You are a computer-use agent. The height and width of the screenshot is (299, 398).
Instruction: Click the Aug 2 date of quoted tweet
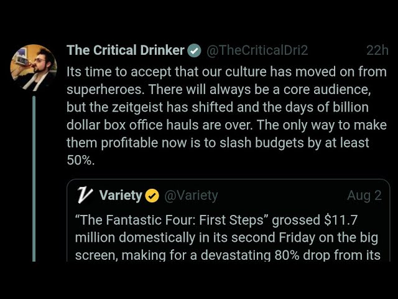pyautogui.click(x=364, y=196)
